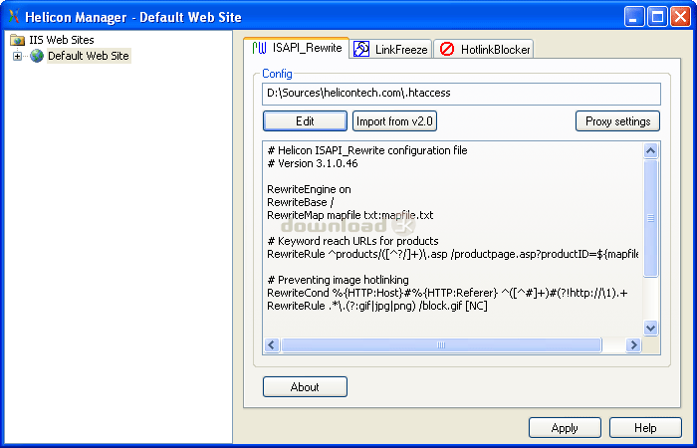Click the Config group label
Screen dimensions: 697x448
pyautogui.click(x=277, y=74)
